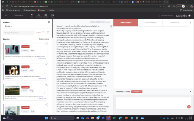This screenshot has width=194, height=121.
Task: Collapse the Markets sidebar panel icon
Action: coord(49,22)
